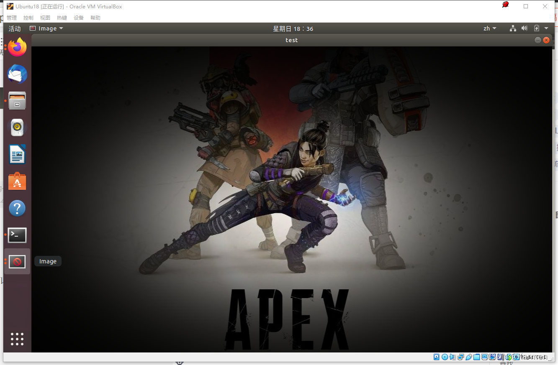Image resolution: width=558 pixels, height=365 pixels.
Task: Show Applications grid at the dock bottom
Action: (17, 339)
